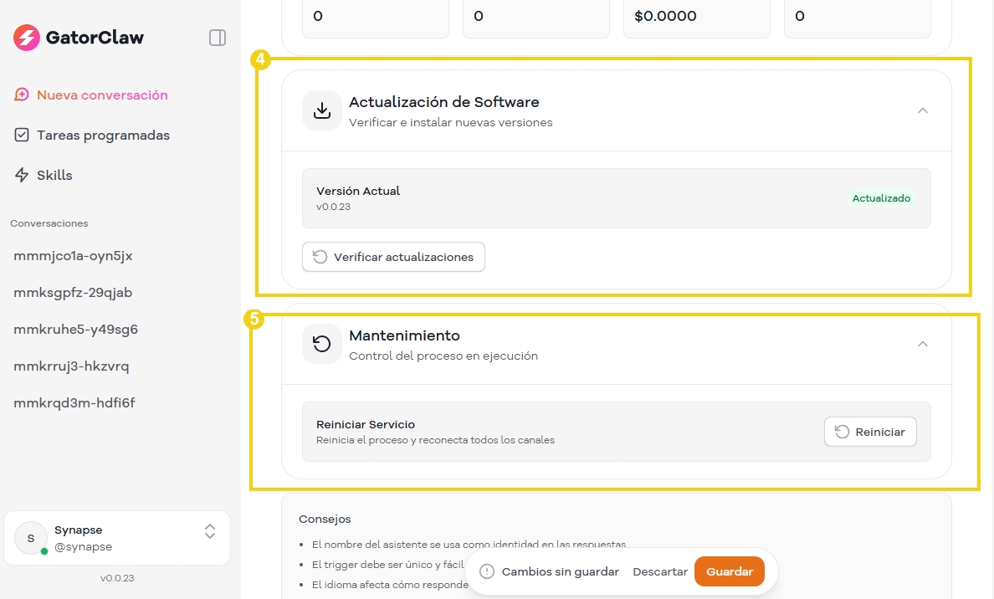This screenshot has height=599, width=994.
Task: Go to the Skills page
Action: (54, 175)
